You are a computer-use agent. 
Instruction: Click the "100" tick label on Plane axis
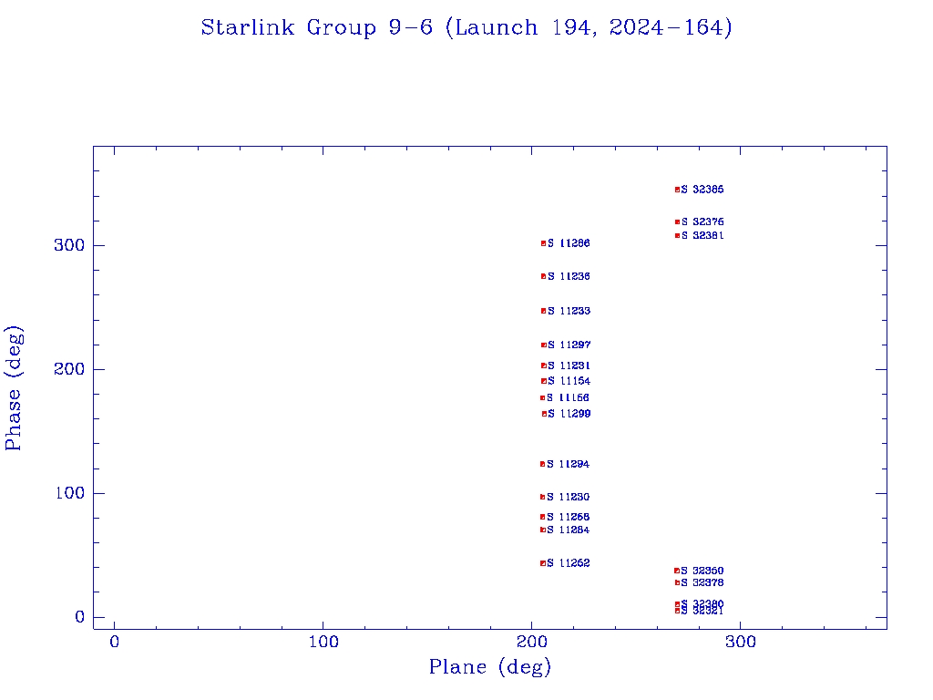click(x=323, y=642)
